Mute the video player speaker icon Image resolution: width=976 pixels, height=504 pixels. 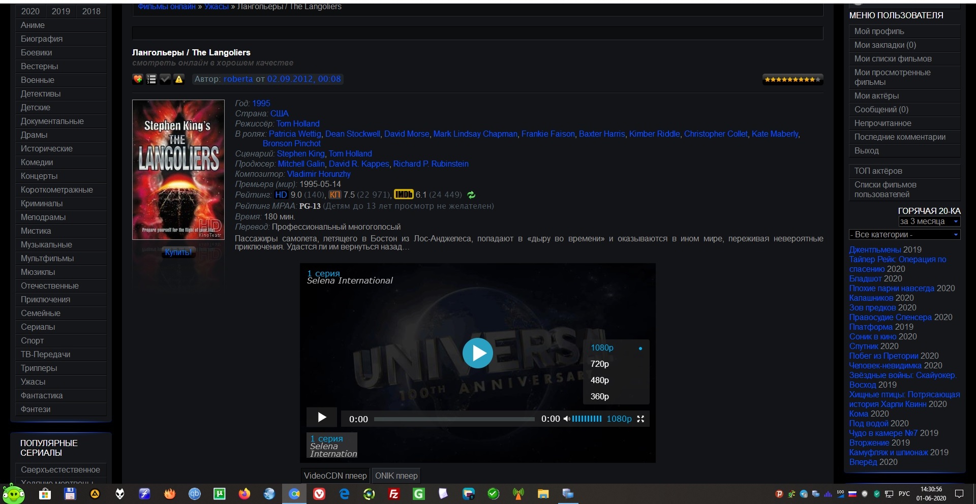(x=566, y=419)
